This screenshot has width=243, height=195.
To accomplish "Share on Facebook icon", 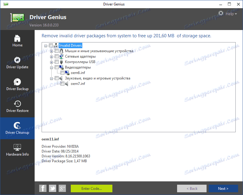I will pyautogui.click(x=43, y=188).
